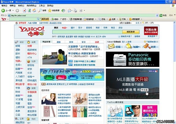Screen dimensions: 176x124
Task: Click the green Refresh page icon
Action: [29, 11]
